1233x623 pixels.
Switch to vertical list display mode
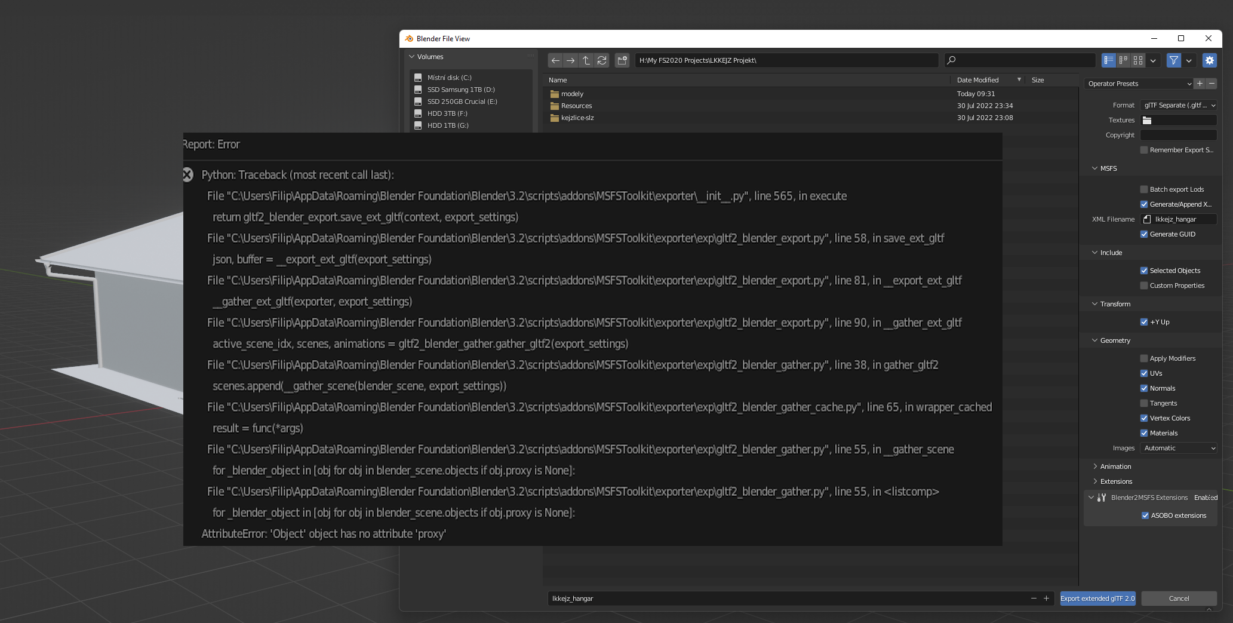point(1109,60)
